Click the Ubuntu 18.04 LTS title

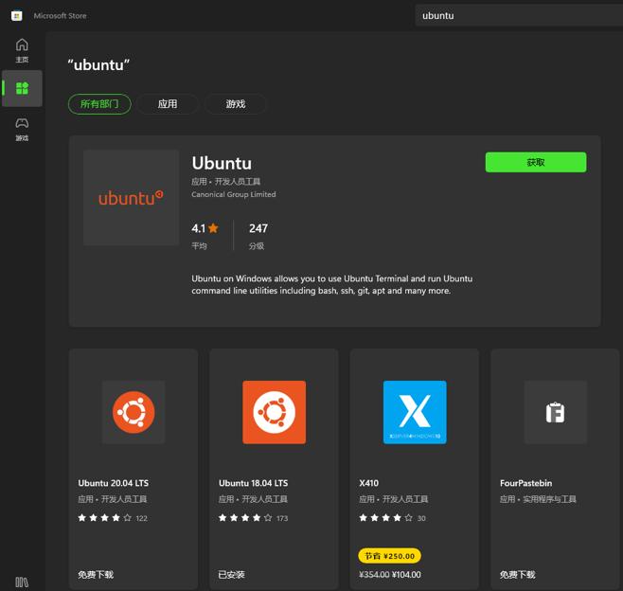[x=254, y=483]
